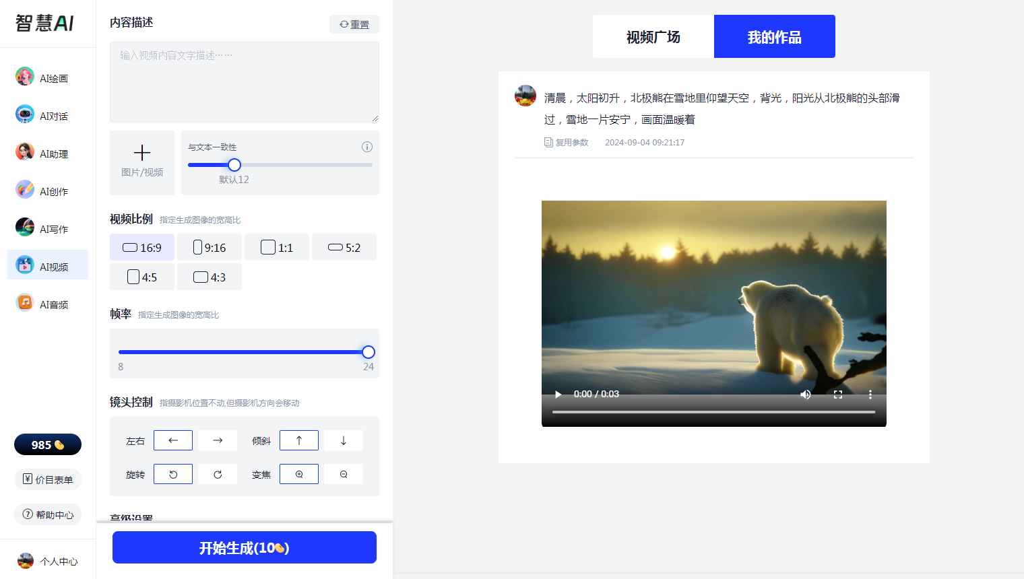Click the 复用参数 link

tap(566, 142)
